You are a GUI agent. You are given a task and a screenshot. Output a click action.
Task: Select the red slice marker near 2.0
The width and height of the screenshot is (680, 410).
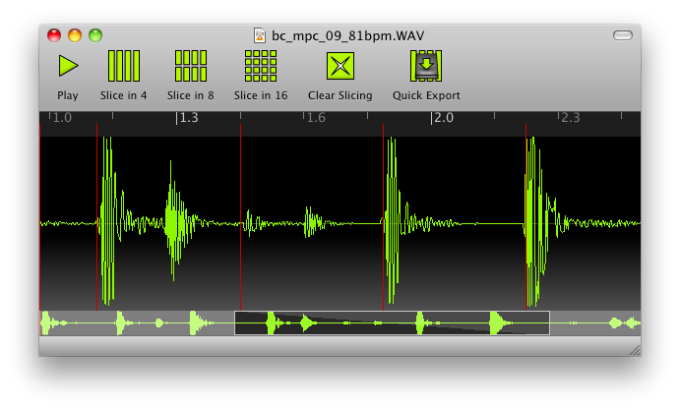coord(384,216)
